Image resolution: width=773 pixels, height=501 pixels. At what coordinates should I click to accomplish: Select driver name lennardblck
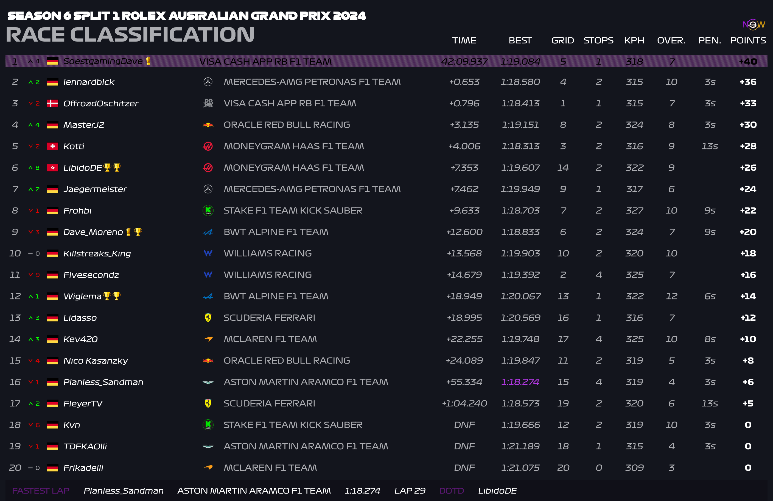point(89,82)
